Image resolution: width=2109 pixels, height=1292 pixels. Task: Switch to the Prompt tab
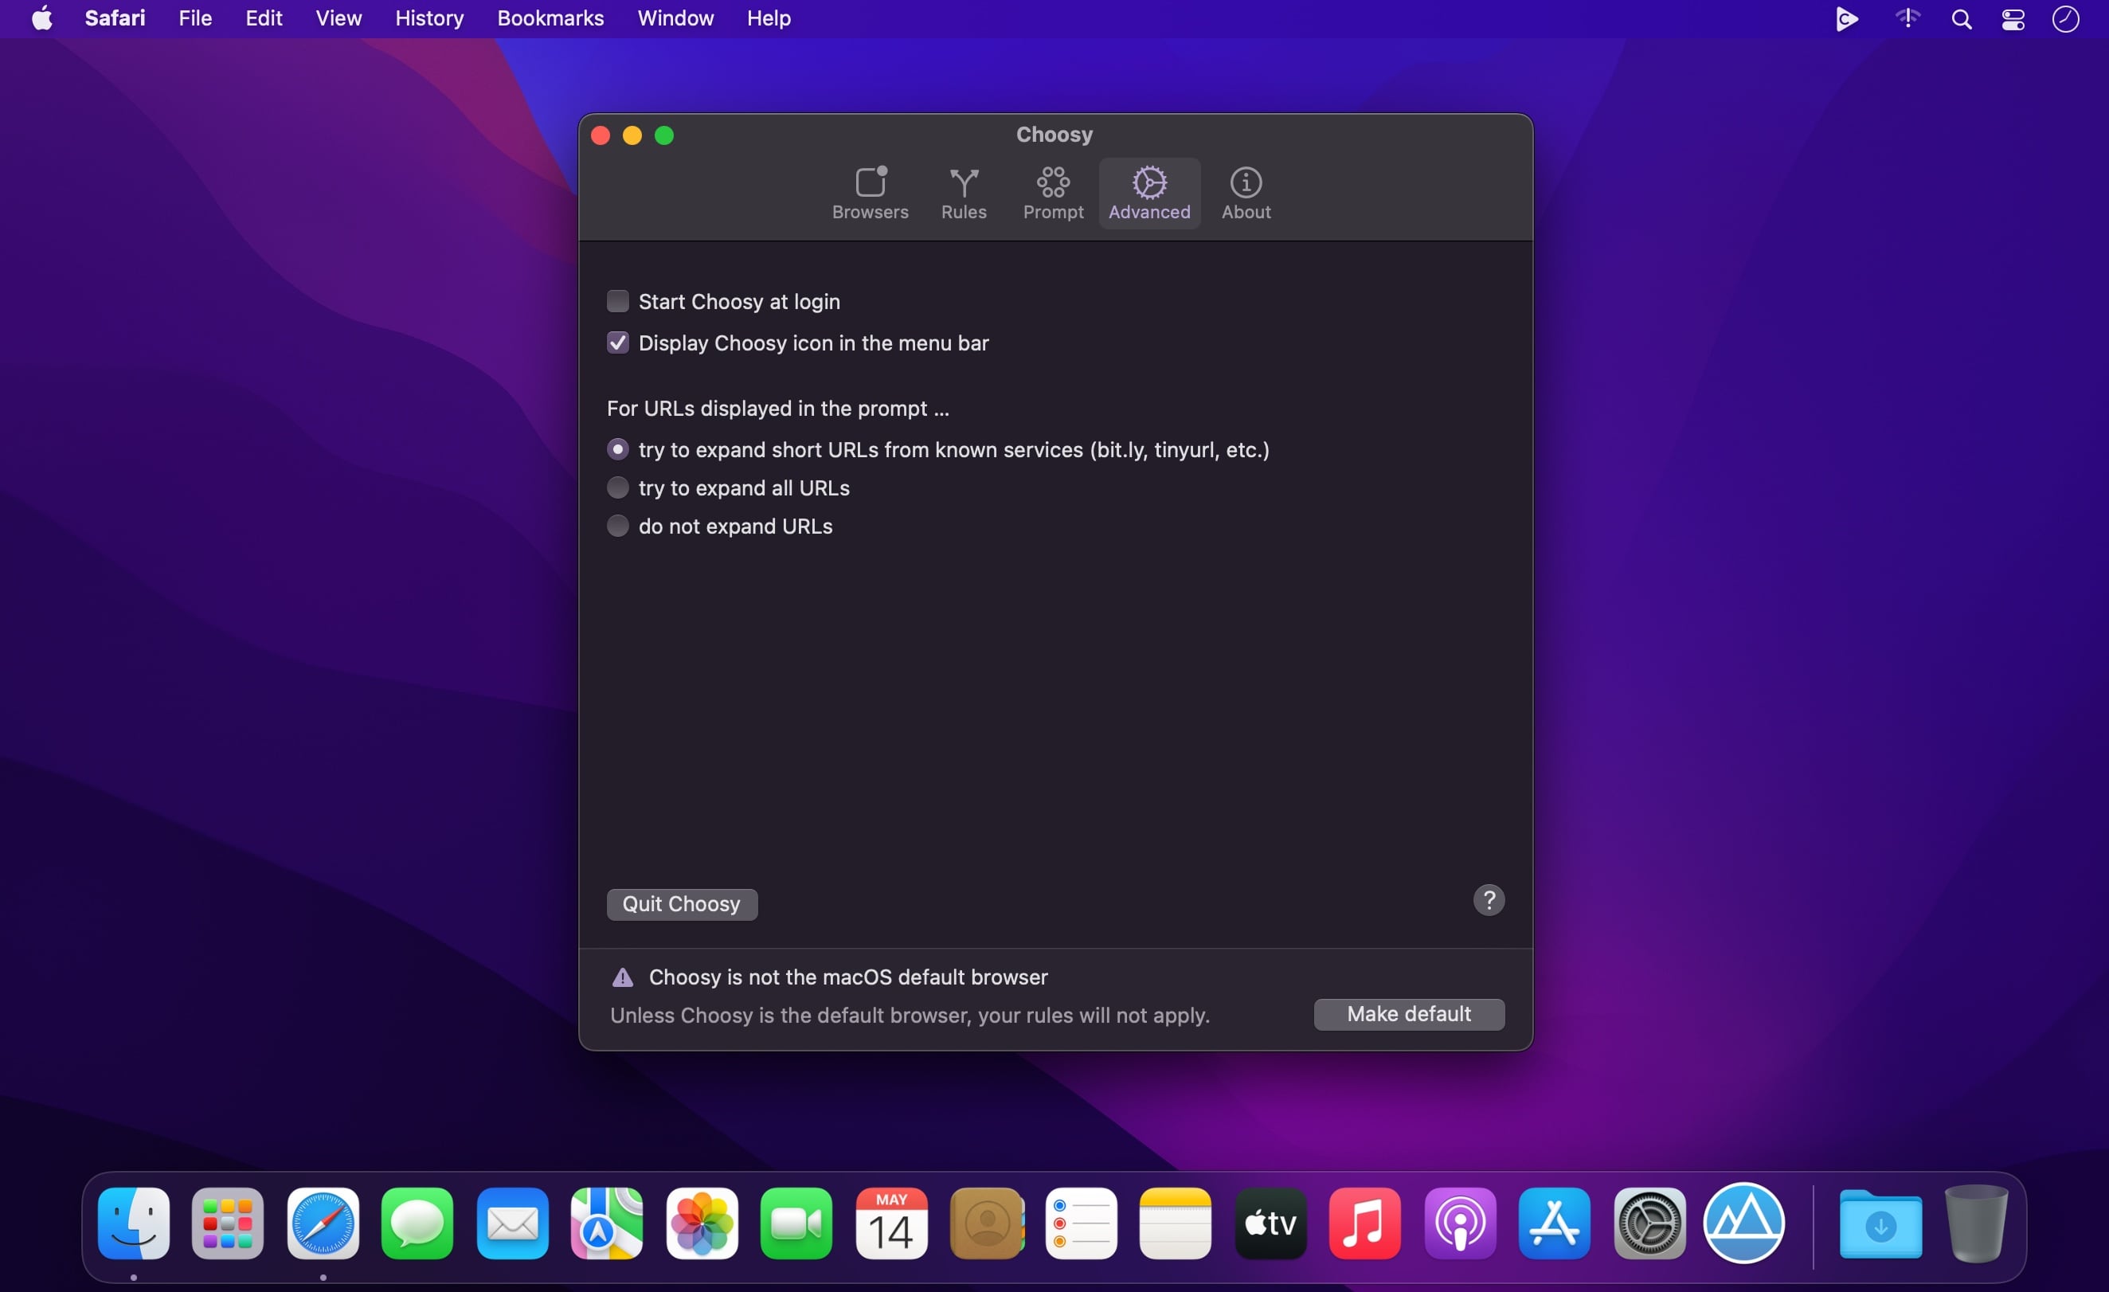click(1053, 194)
